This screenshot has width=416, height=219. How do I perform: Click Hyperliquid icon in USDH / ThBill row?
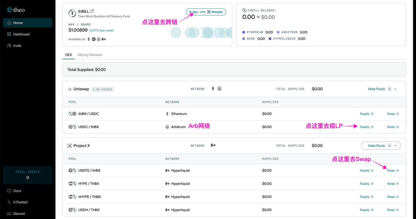pos(167,210)
